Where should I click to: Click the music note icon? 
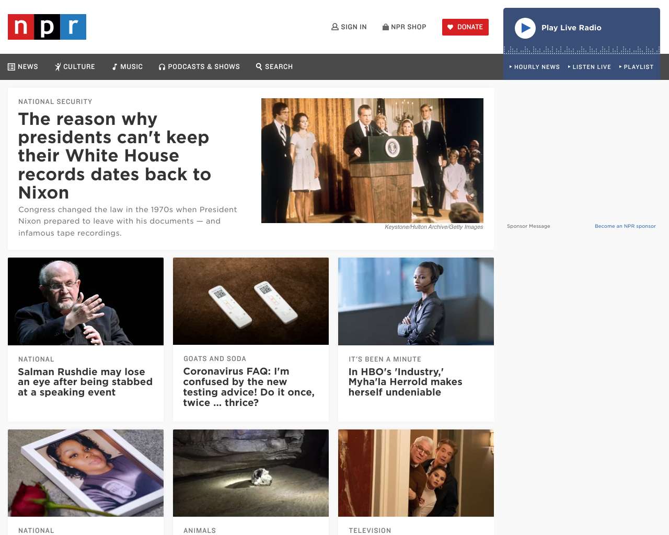pos(115,67)
